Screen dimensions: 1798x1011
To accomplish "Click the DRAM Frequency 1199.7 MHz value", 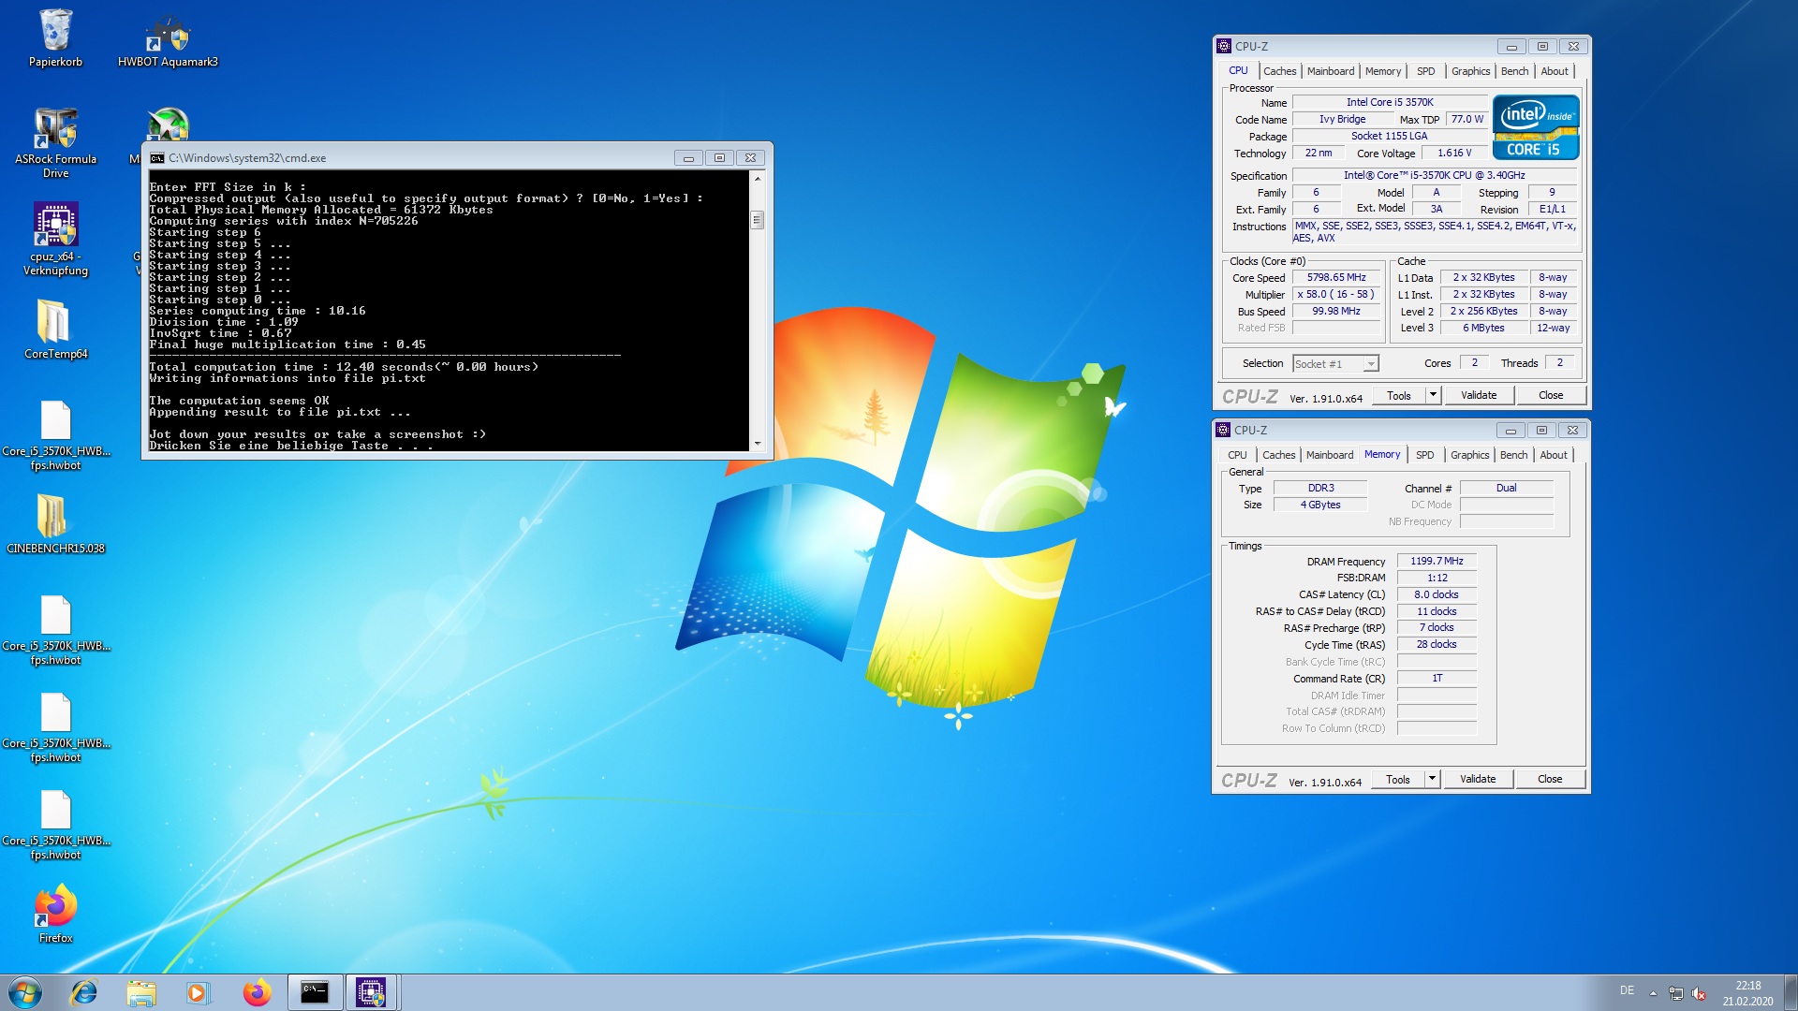I will coord(1437,562).
